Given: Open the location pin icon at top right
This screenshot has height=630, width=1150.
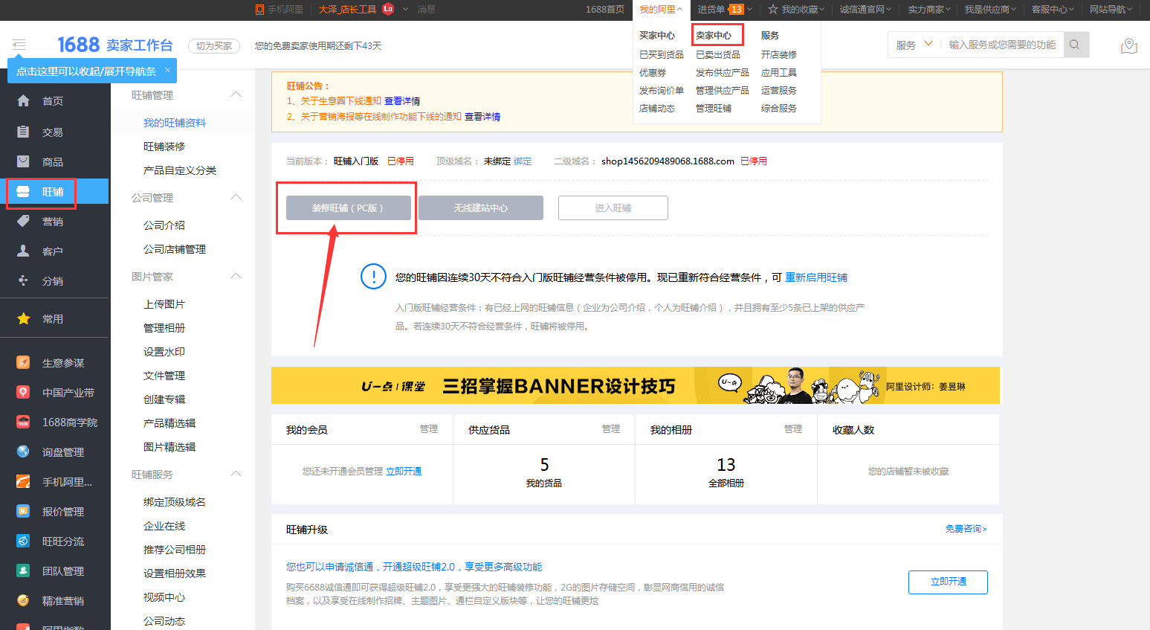Looking at the screenshot, I should coord(1128,46).
